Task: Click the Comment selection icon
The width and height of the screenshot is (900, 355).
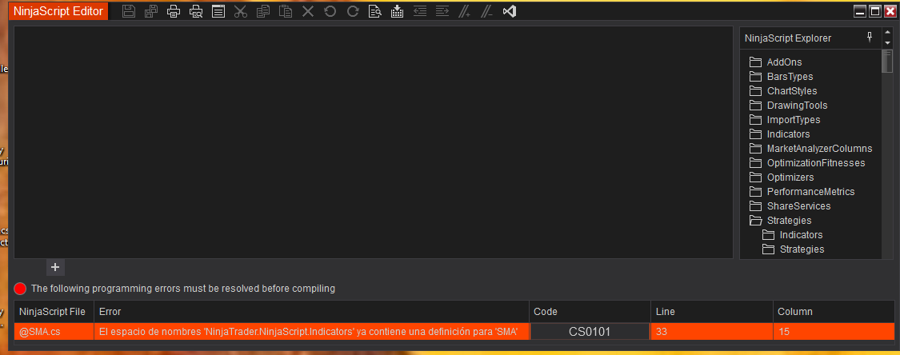Action: [x=464, y=11]
